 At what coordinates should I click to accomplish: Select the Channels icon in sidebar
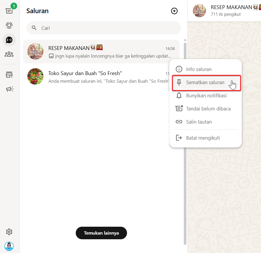click(9, 40)
